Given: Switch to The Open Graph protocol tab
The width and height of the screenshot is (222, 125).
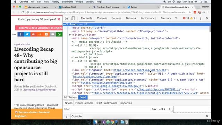Looking at the screenshot, I should coord(109,7).
